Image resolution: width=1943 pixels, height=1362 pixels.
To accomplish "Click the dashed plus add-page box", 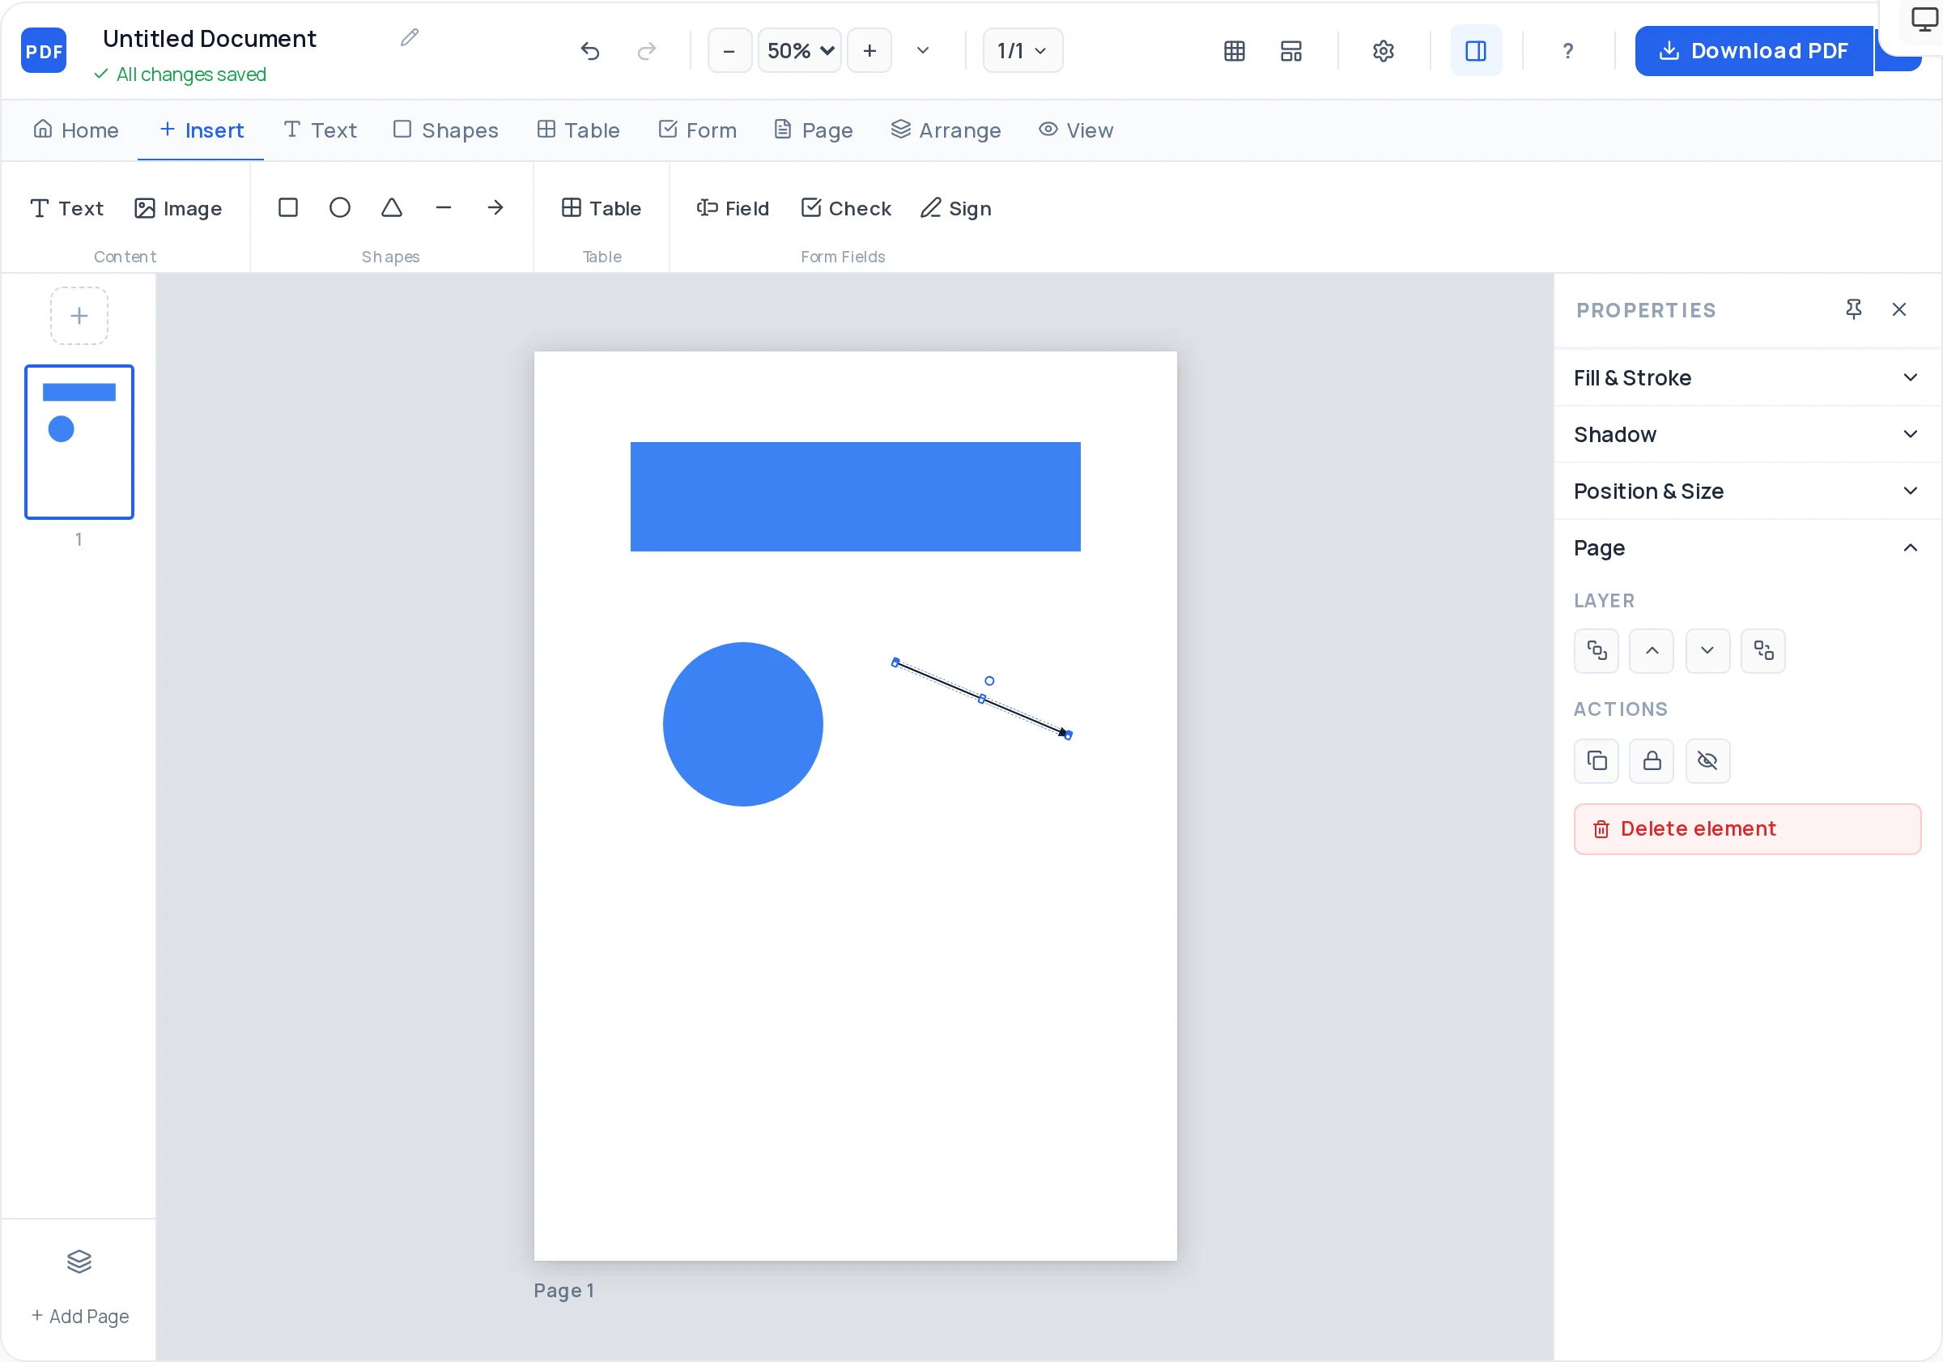I will point(79,316).
